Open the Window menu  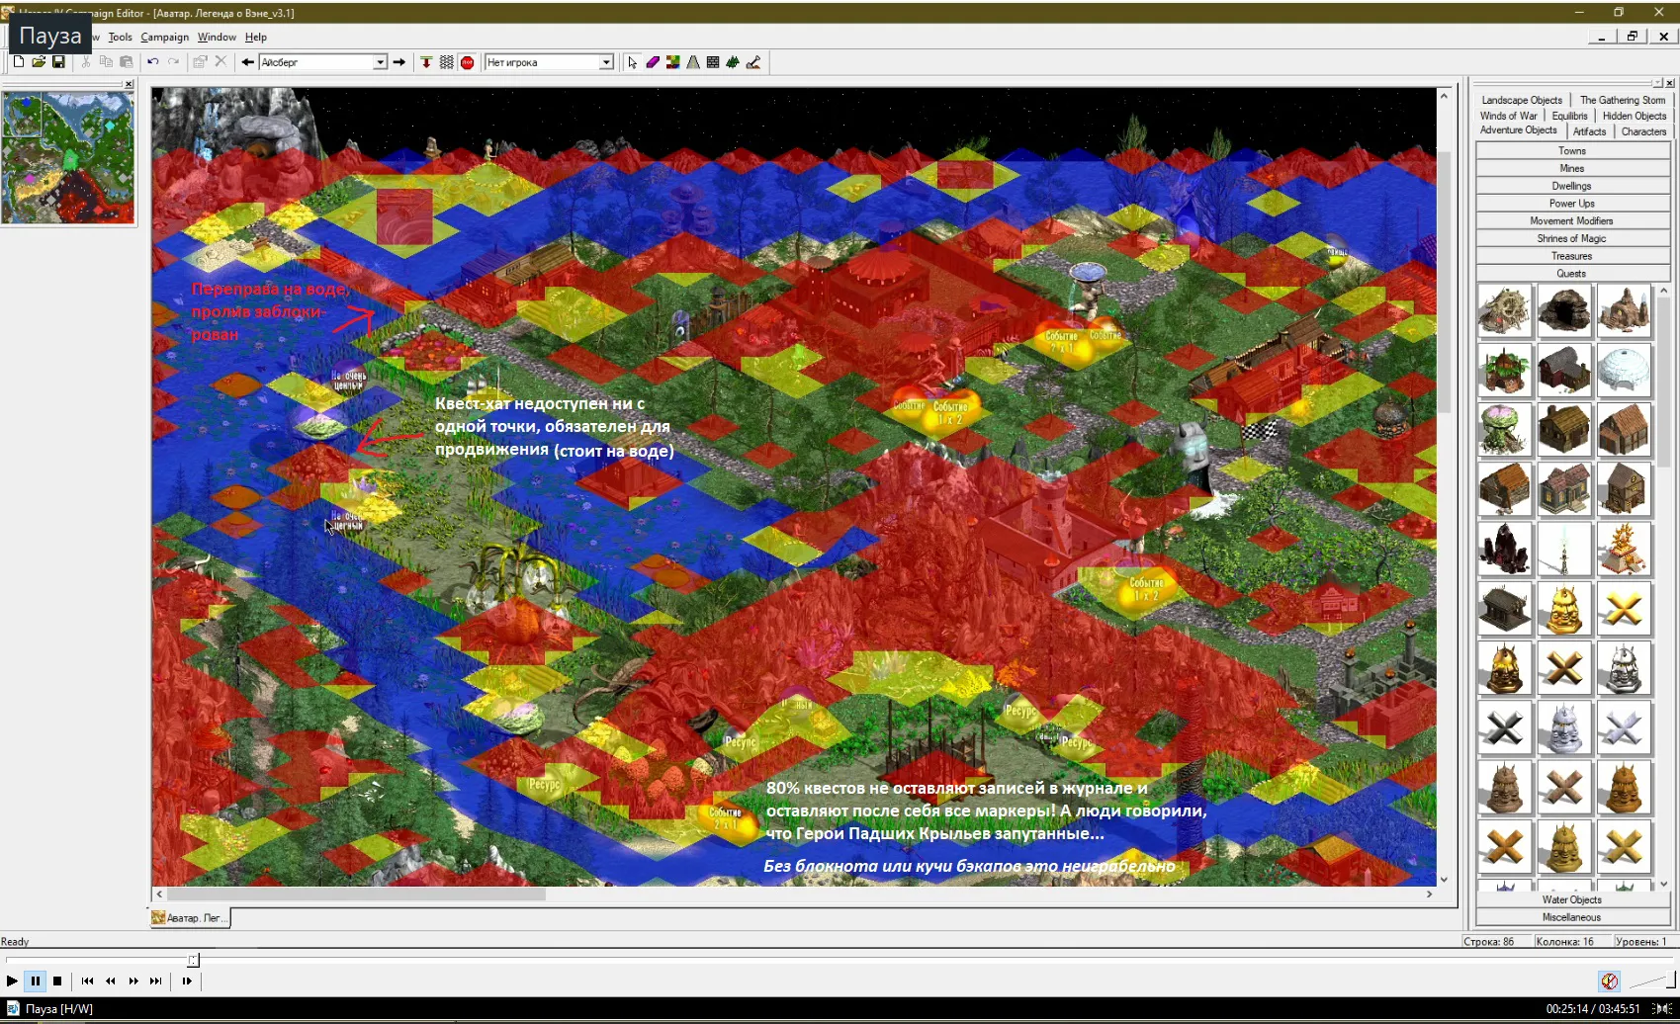217,37
